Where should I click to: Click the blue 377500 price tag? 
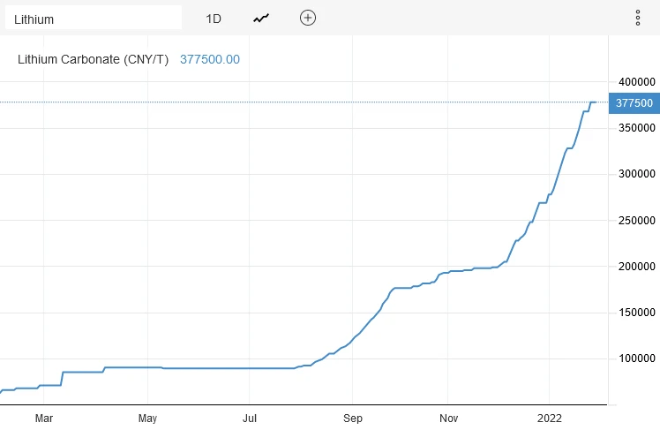click(x=634, y=102)
